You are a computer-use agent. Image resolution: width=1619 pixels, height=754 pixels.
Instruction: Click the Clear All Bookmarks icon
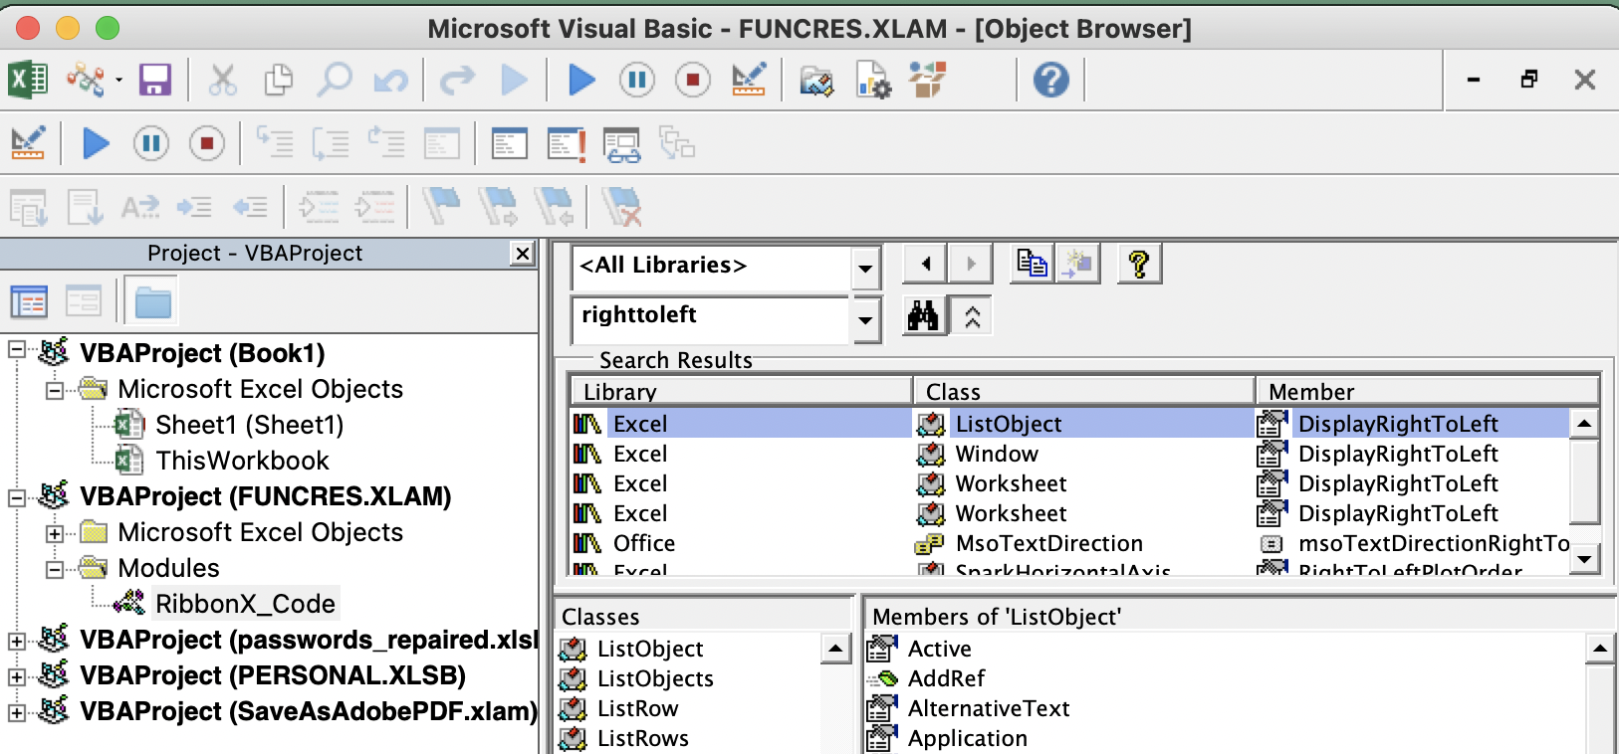coord(622,207)
